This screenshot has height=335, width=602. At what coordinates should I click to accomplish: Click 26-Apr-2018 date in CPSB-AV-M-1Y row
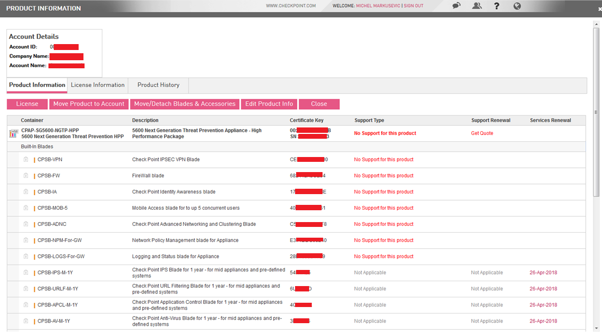pos(543,321)
